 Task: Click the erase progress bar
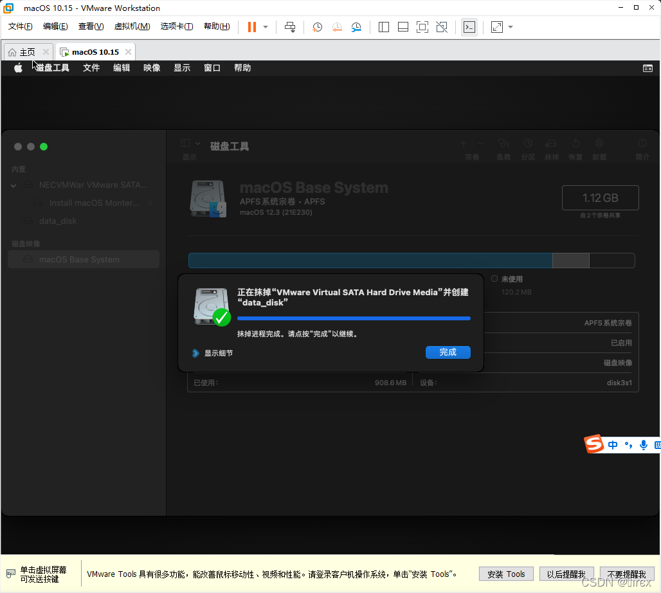tap(354, 318)
